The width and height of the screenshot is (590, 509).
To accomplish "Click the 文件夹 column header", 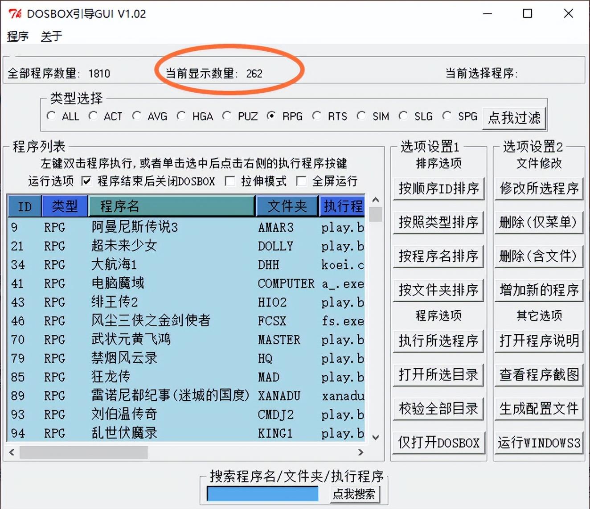I will (287, 206).
